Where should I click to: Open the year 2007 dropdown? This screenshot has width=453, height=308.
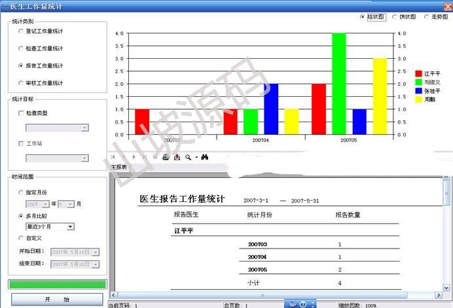(45, 205)
